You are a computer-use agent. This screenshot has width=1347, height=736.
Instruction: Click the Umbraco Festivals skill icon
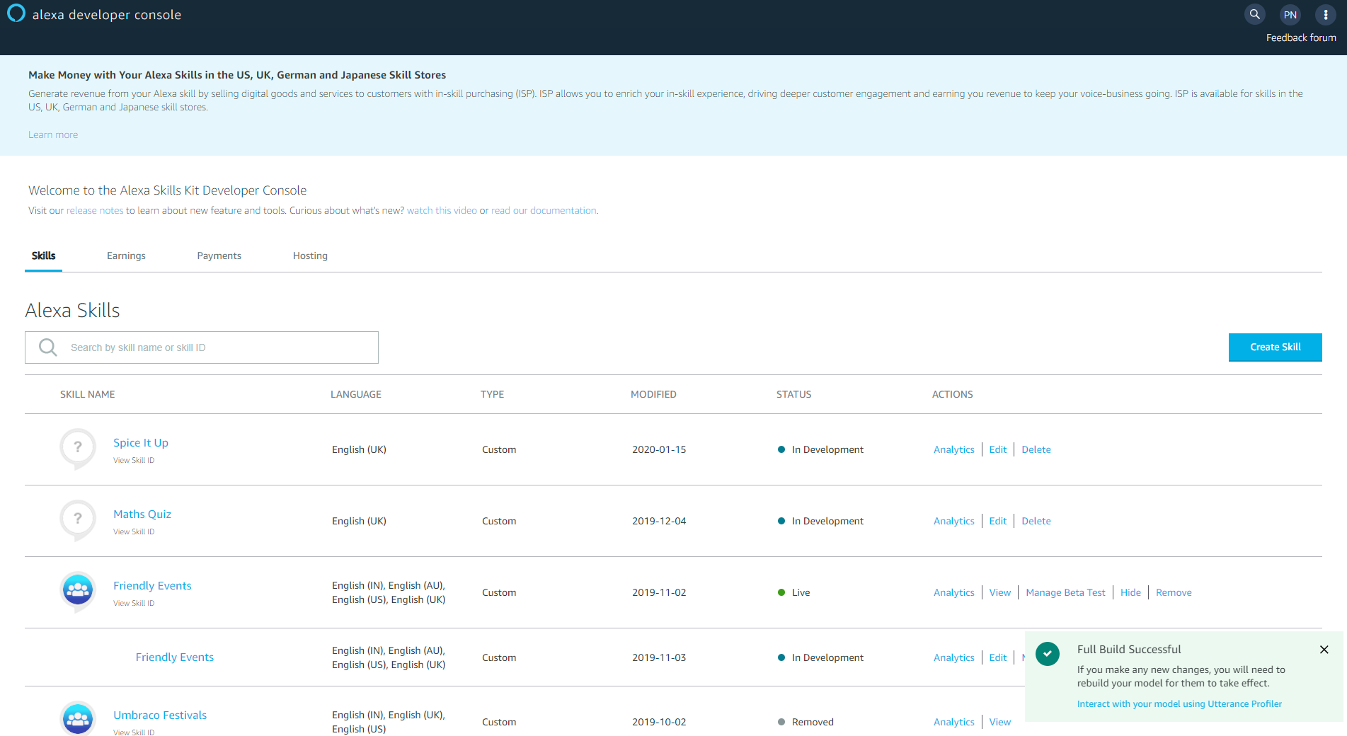[x=78, y=718]
